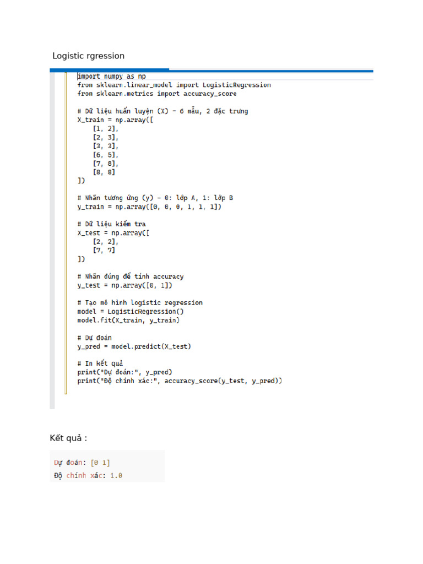Click the y_test array assignment line
The image size is (423, 564).
[x=125, y=285]
